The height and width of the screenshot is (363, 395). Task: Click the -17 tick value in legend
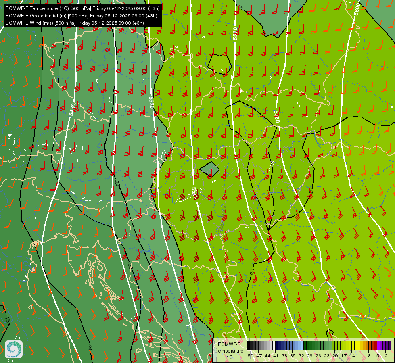(343, 356)
